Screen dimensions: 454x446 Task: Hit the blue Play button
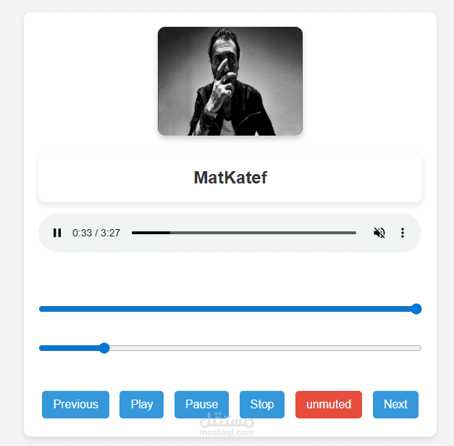[142, 405]
